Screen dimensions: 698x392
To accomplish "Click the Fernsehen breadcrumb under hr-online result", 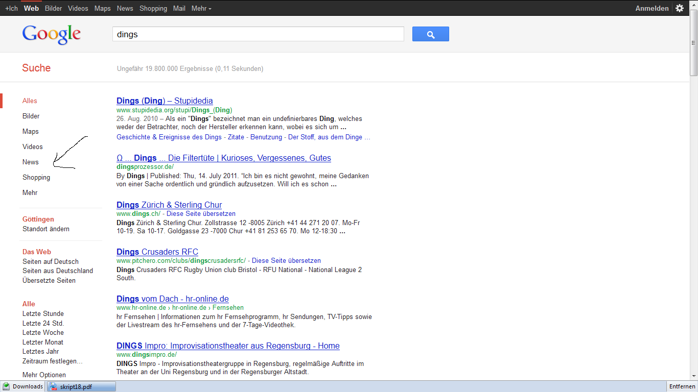I will tap(228, 308).
